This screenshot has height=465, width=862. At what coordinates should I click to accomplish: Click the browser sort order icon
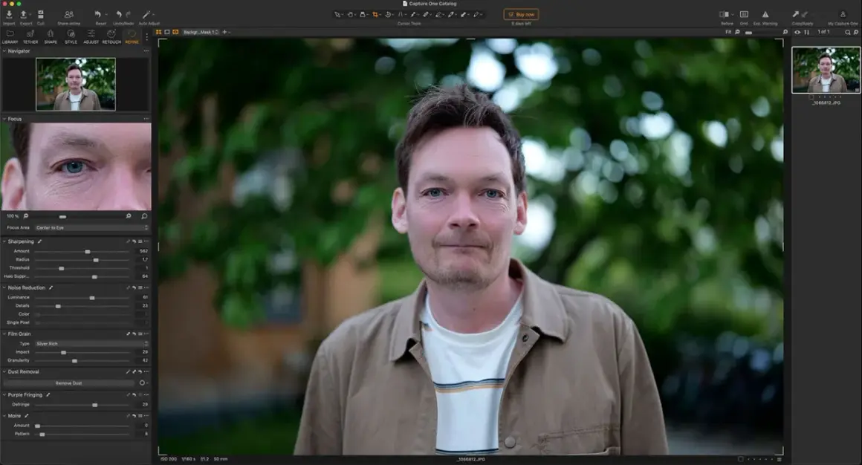point(806,33)
